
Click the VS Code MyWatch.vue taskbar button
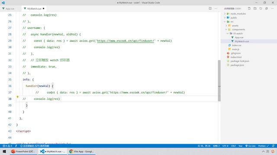tap(53, 152)
